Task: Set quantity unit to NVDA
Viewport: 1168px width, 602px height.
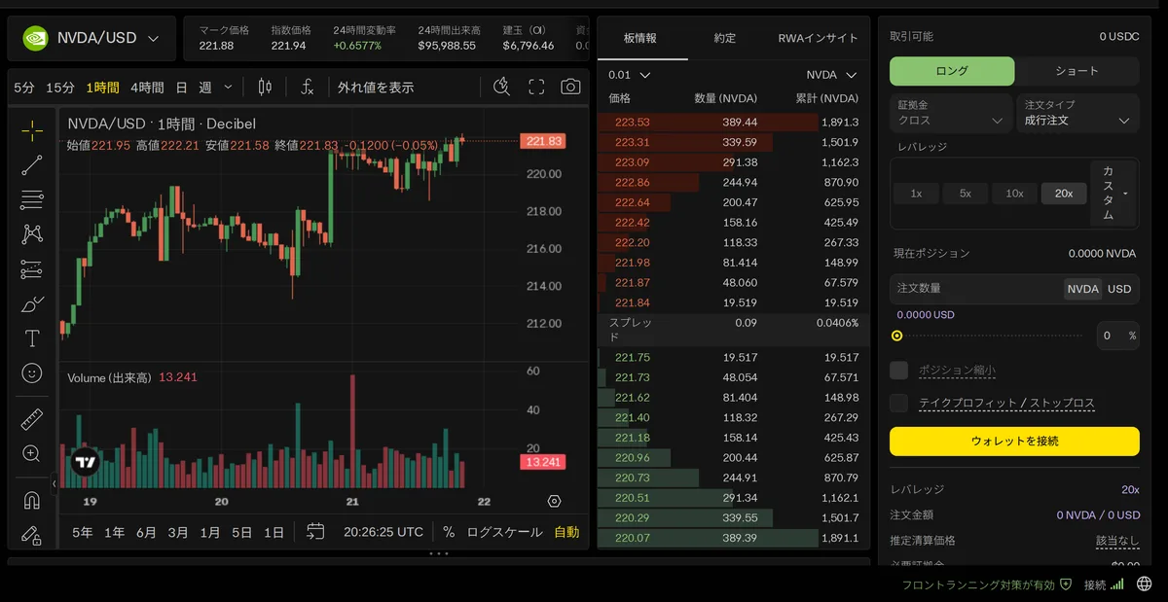Action: click(x=1082, y=289)
